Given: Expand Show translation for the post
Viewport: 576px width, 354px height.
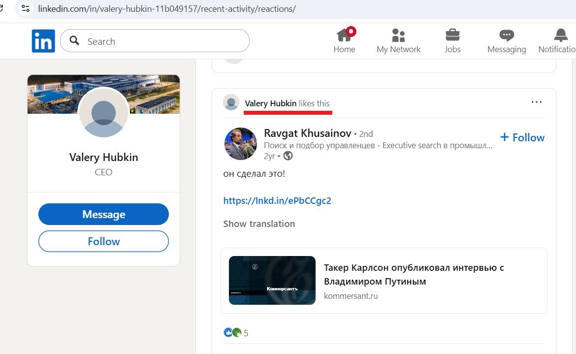Looking at the screenshot, I should 259,224.
